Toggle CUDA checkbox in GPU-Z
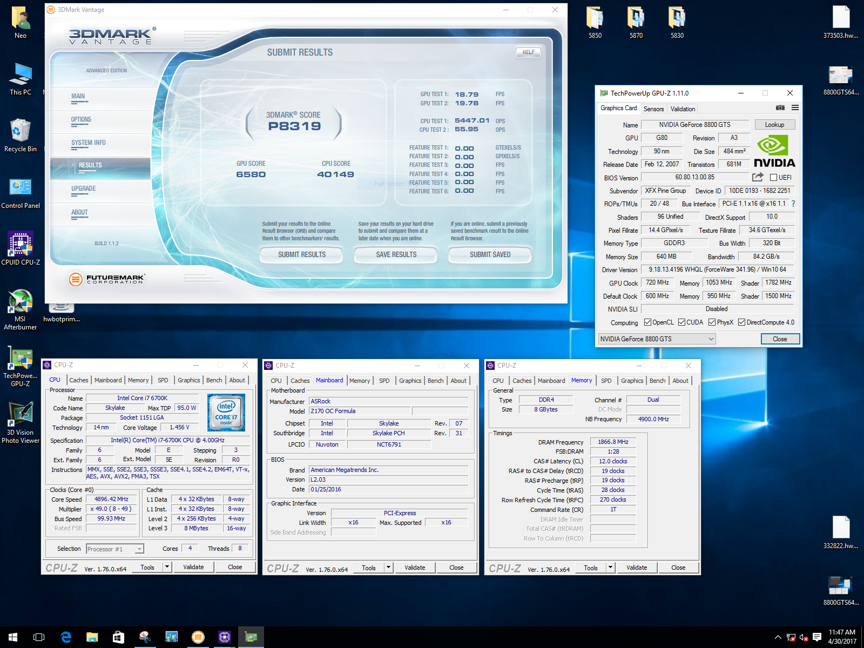Viewport: 864px width, 648px height. (681, 322)
